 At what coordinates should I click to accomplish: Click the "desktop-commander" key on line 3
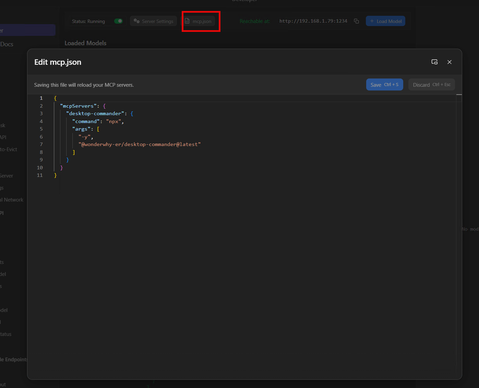[95, 113]
